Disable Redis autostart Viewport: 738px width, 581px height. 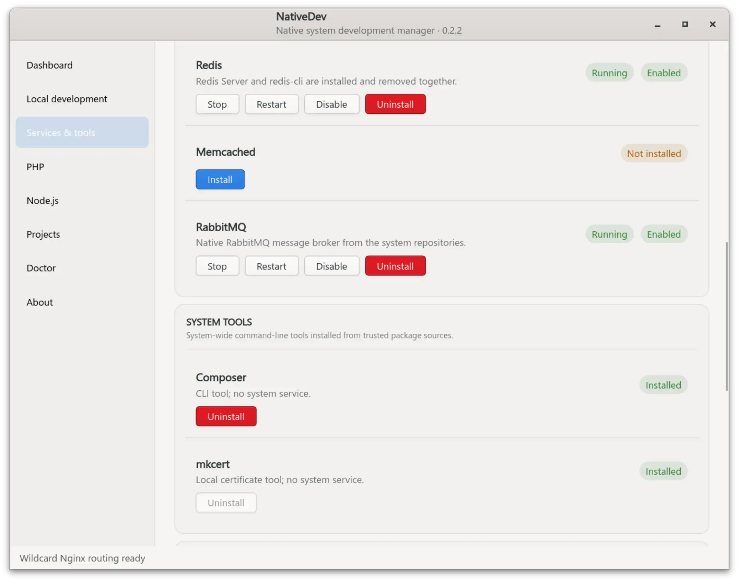click(332, 104)
